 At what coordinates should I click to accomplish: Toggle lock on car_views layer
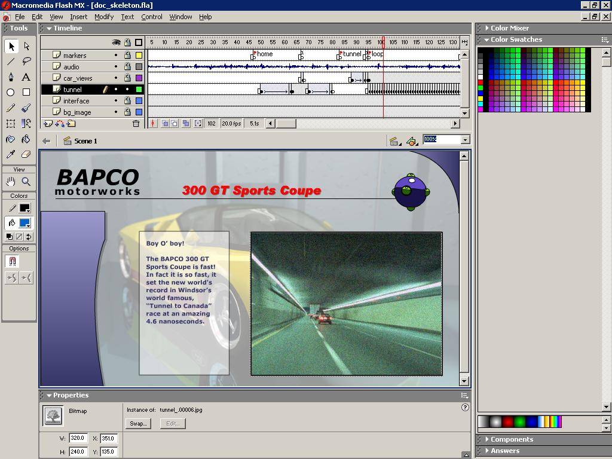127,78
